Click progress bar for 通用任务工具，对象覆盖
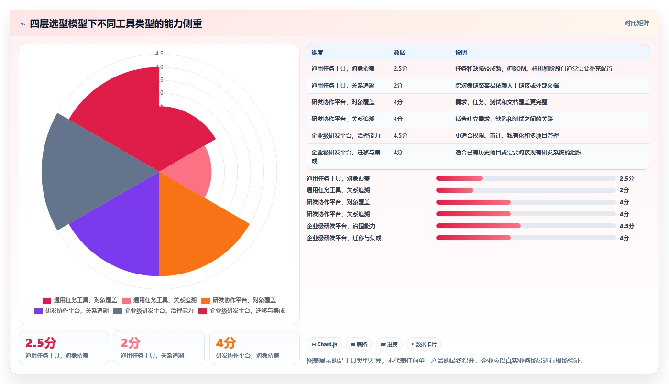The width and height of the screenshot is (669, 384). click(526, 178)
